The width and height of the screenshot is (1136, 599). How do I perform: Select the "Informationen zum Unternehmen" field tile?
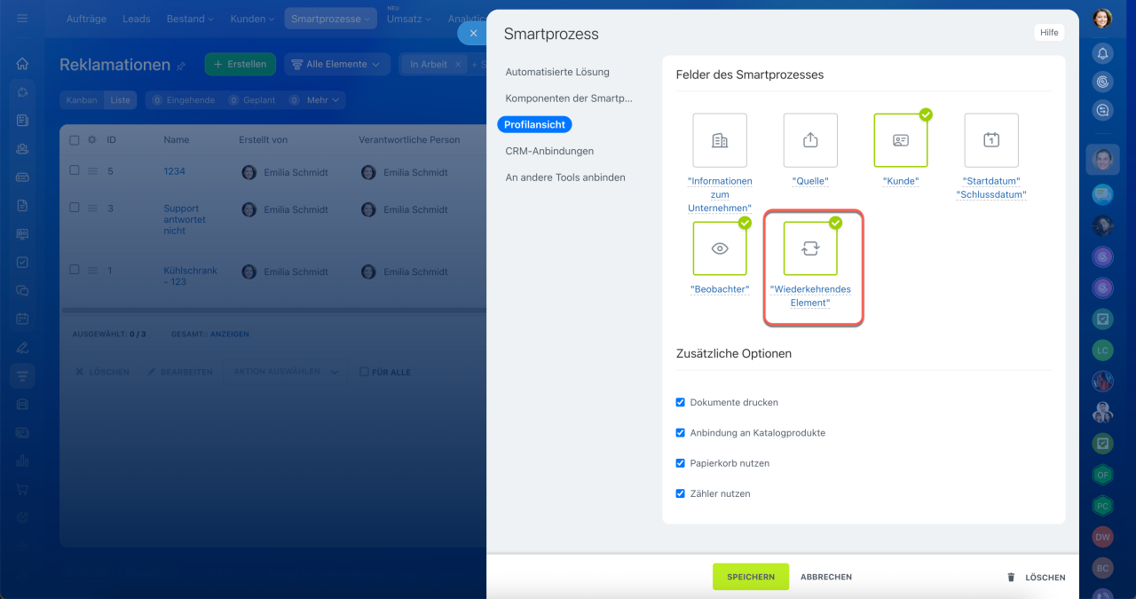pos(720,140)
